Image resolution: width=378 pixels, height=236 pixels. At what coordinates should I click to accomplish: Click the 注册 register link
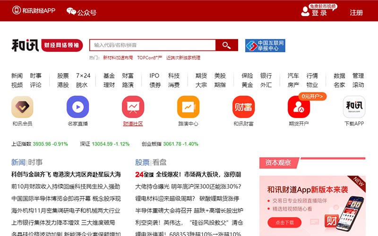356,13
